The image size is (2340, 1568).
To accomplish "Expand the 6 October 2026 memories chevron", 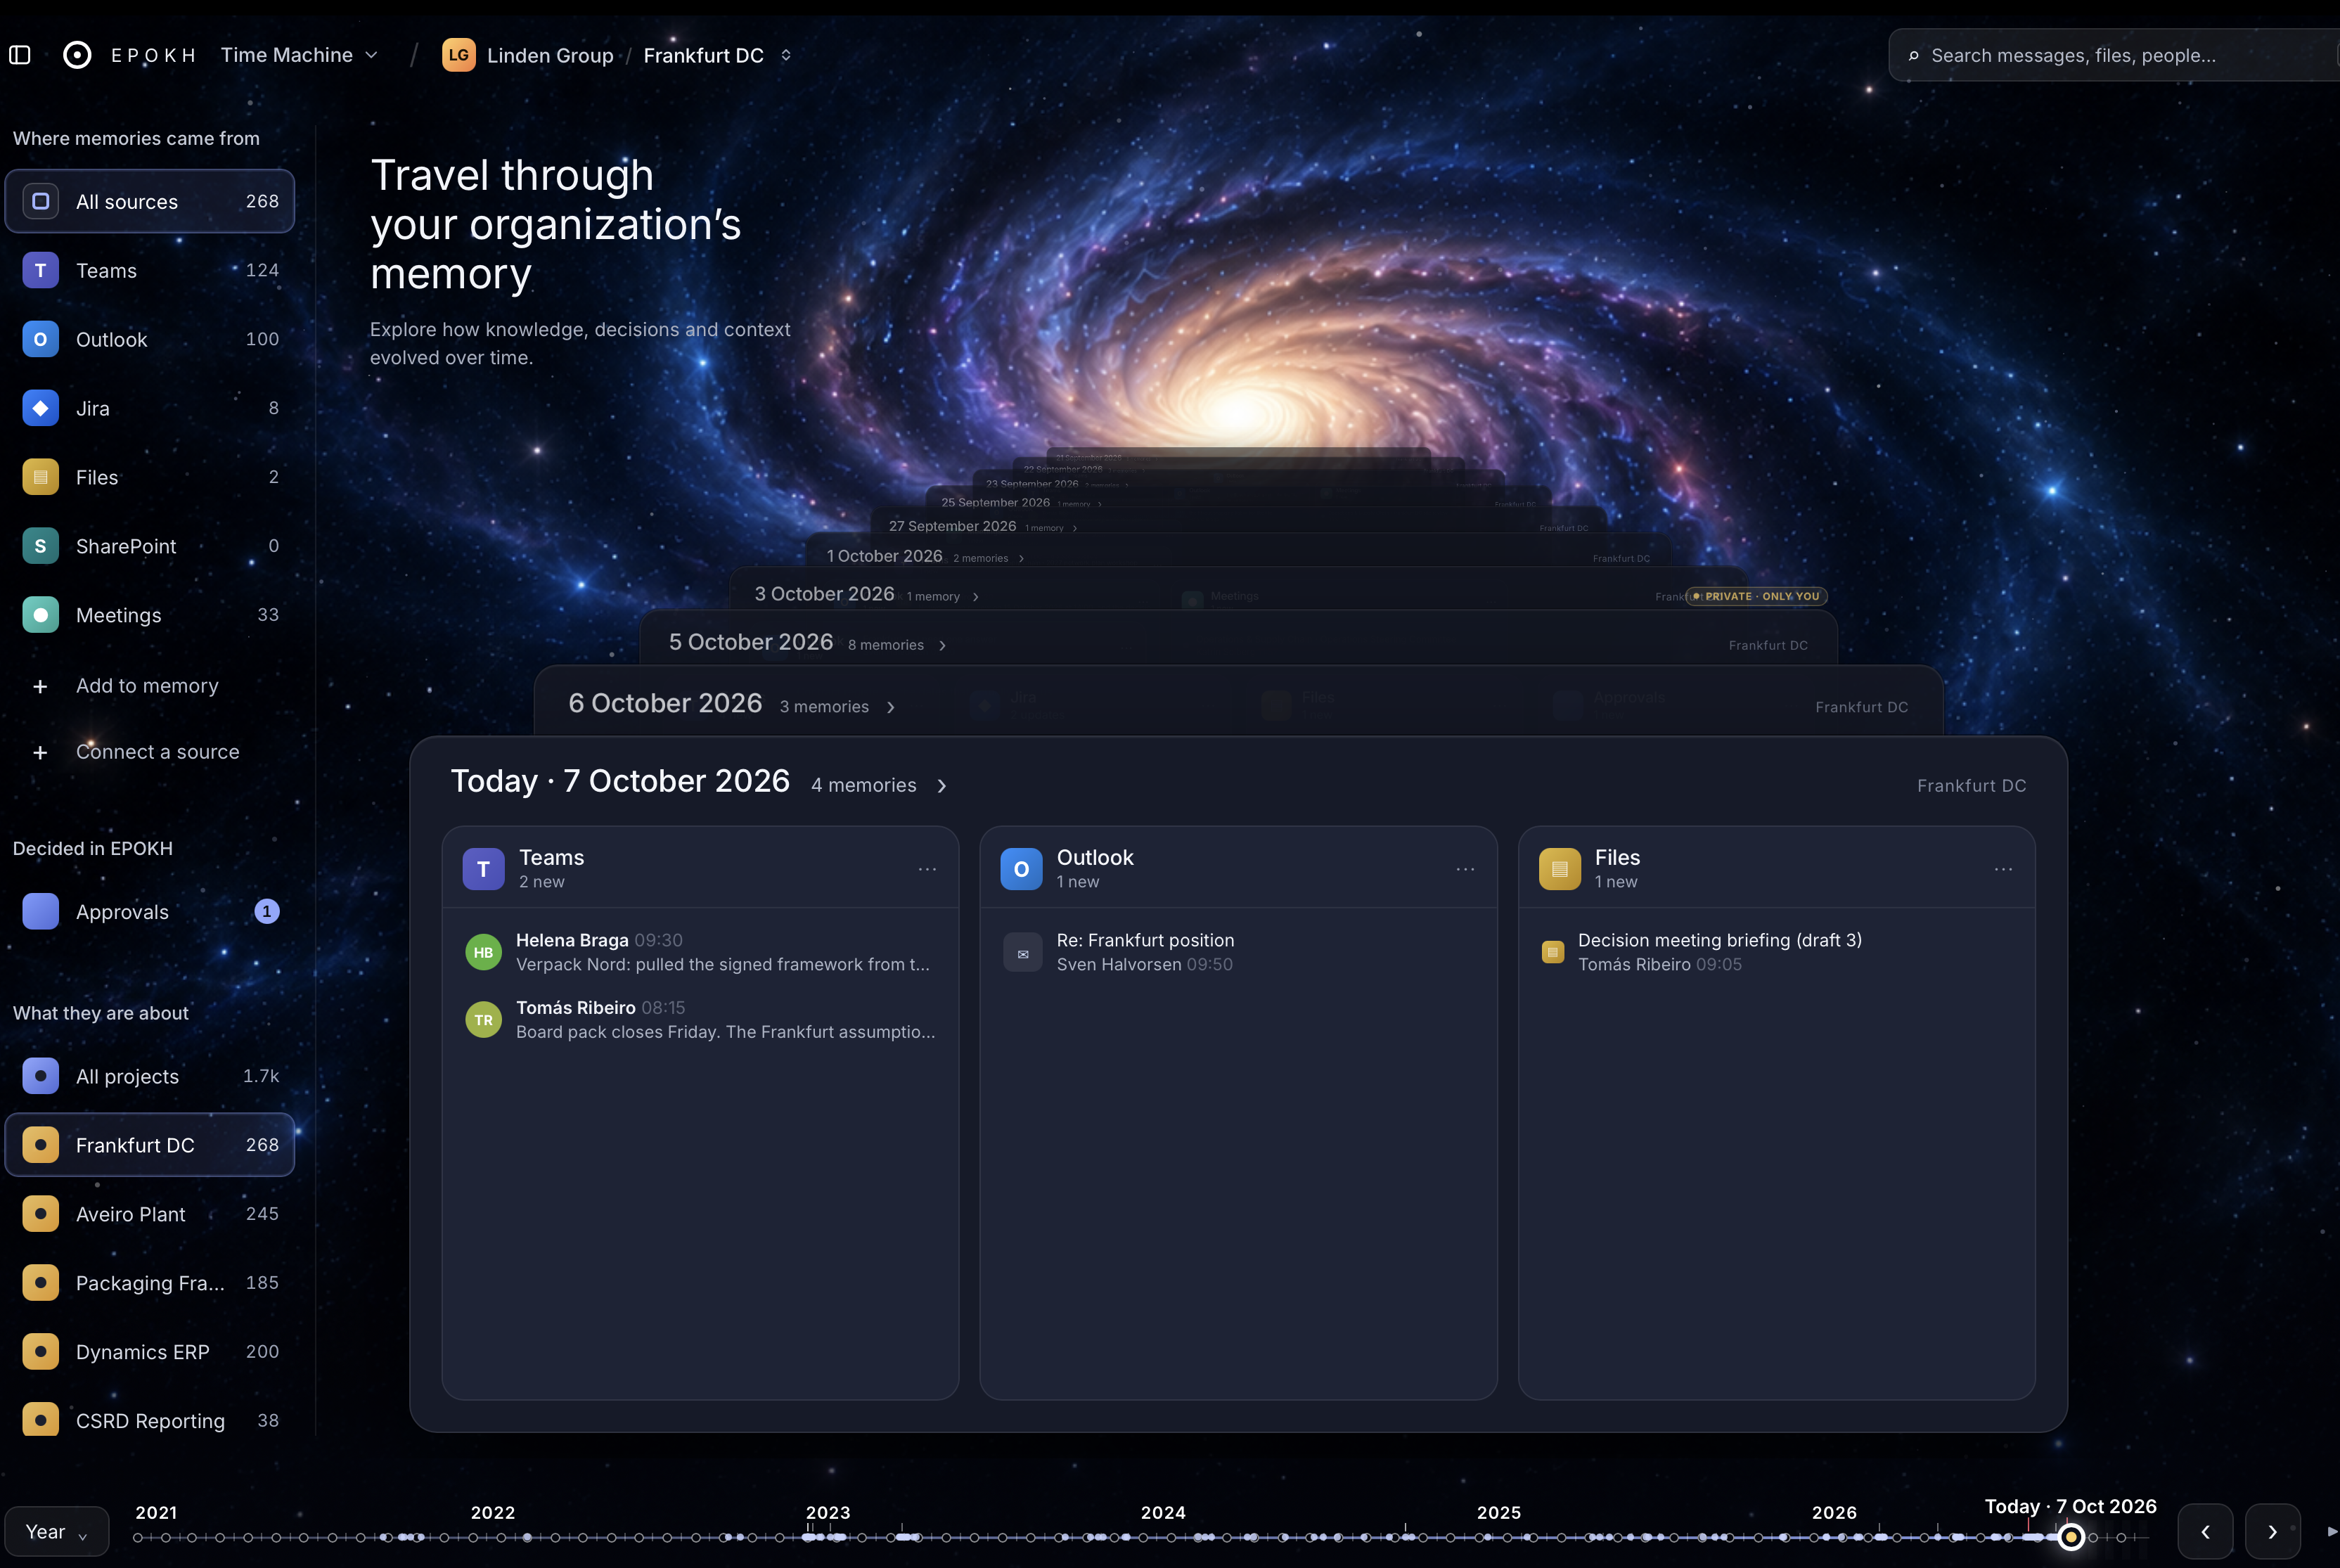I will (x=891, y=707).
